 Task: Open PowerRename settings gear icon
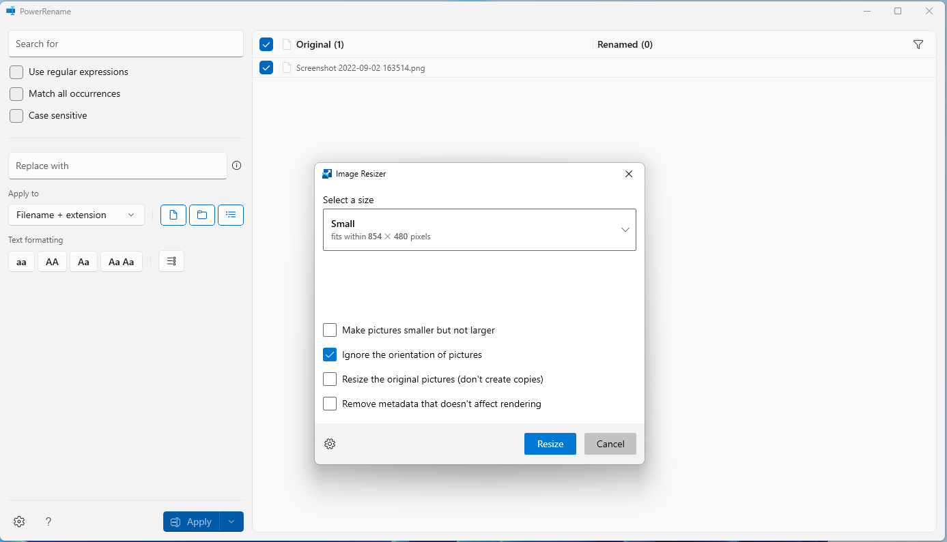pyautogui.click(x=19, y=522)
